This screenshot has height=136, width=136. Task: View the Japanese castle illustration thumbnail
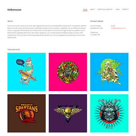tap(109, 72)
